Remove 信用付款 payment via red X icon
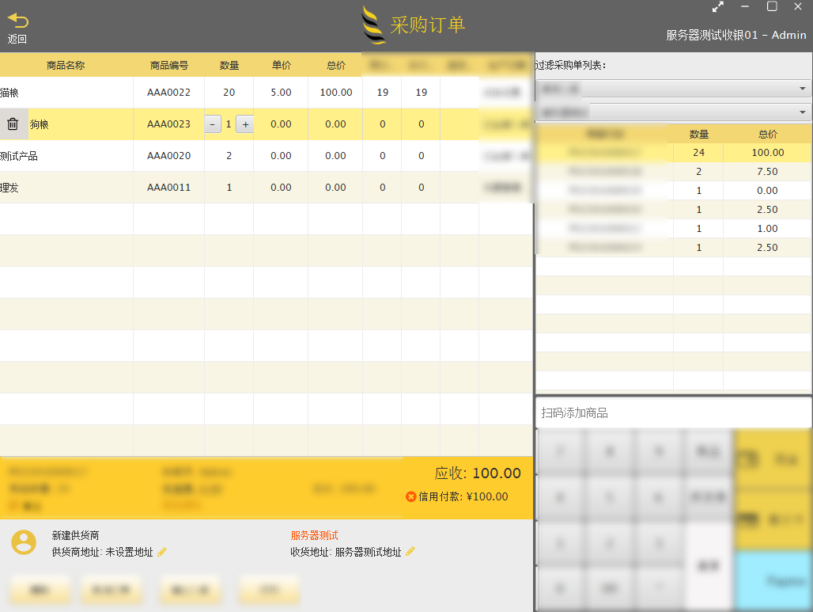 click(410, 497)
